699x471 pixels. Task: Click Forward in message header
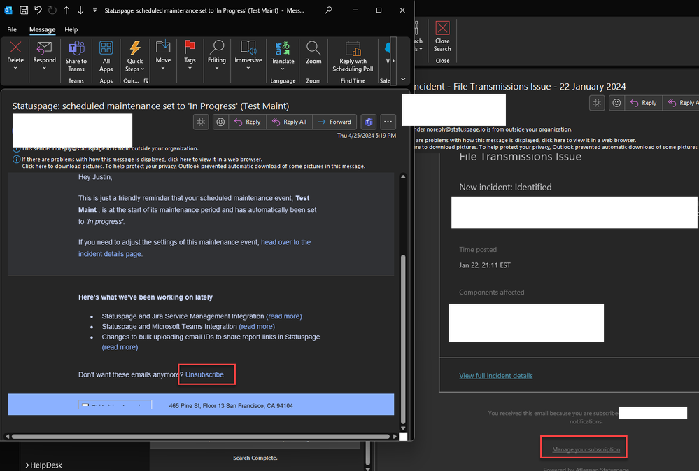tap(334, 122)
